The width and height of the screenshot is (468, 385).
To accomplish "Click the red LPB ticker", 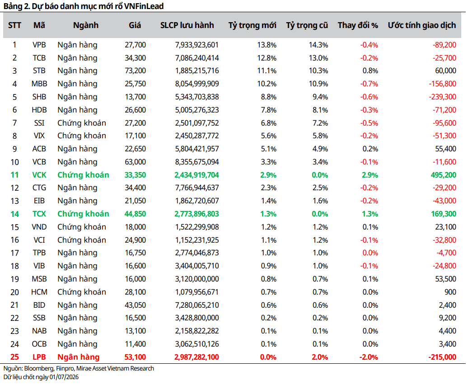I will [x=39, y=357].
